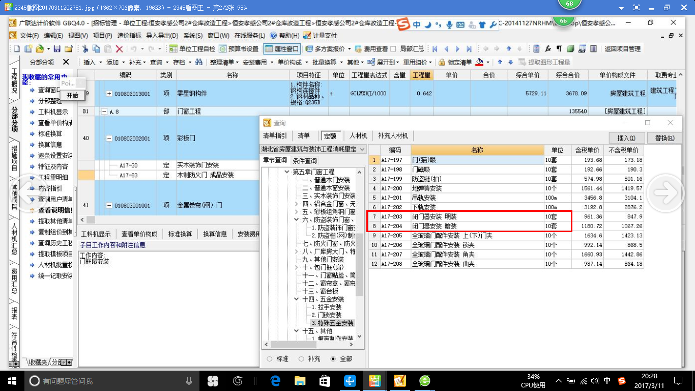
Task: Switch to the 人材机 tab in query dialog
Action: (358, 136)
